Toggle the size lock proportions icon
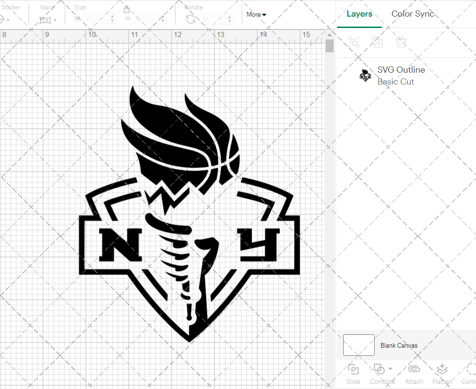The height and width of the screenshot is (389, 476). click(127, 9)
